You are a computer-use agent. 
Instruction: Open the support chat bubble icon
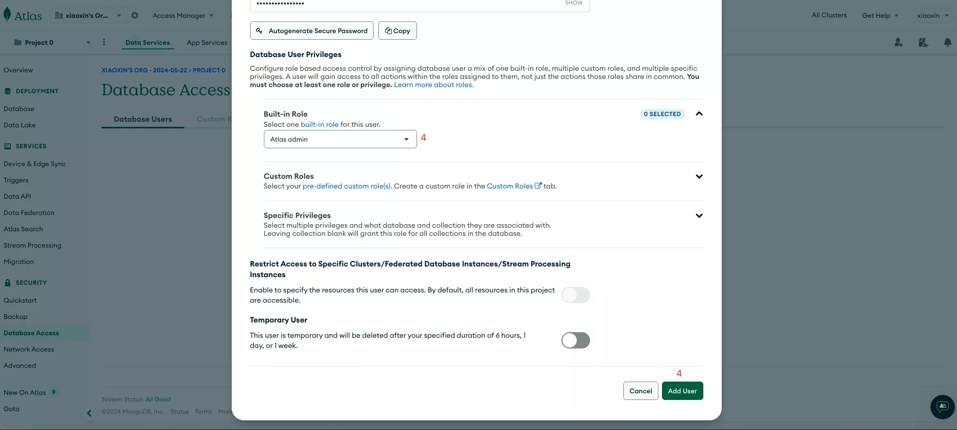(x=943, y=407)
